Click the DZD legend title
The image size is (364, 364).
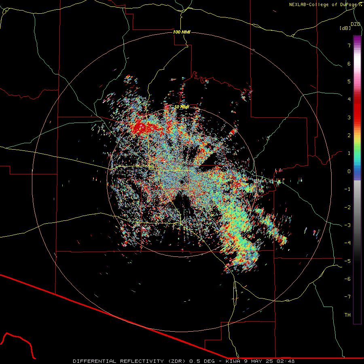coord(356,24)
